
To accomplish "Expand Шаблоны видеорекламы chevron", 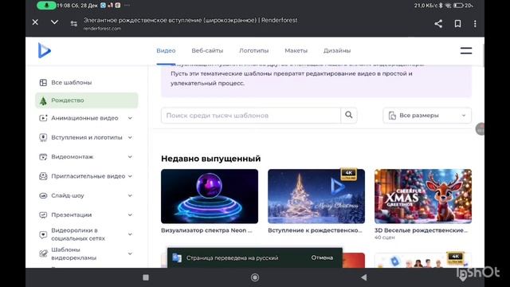I will pyautogui.click(x=130, y=254).
